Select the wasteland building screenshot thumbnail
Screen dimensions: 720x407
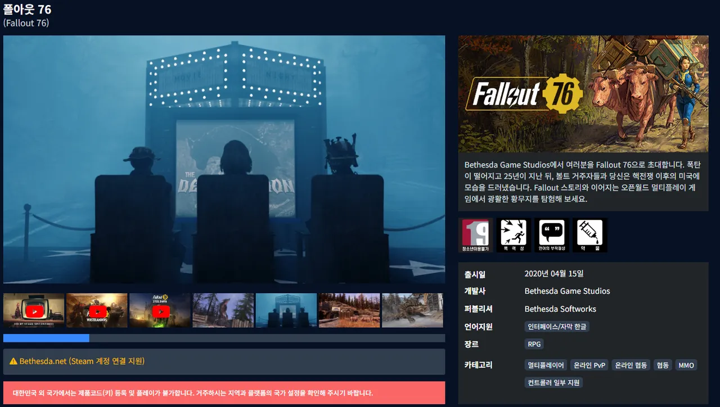click(349, 310)
